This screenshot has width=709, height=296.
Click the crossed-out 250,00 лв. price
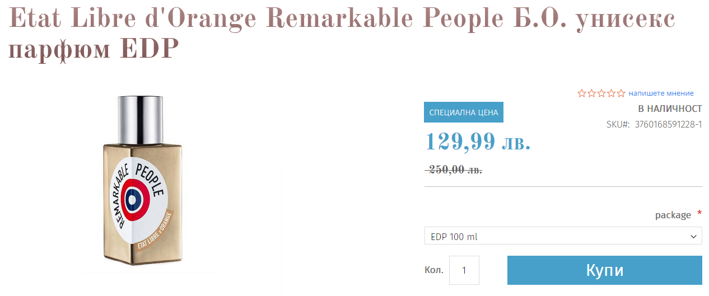point(454,170)
